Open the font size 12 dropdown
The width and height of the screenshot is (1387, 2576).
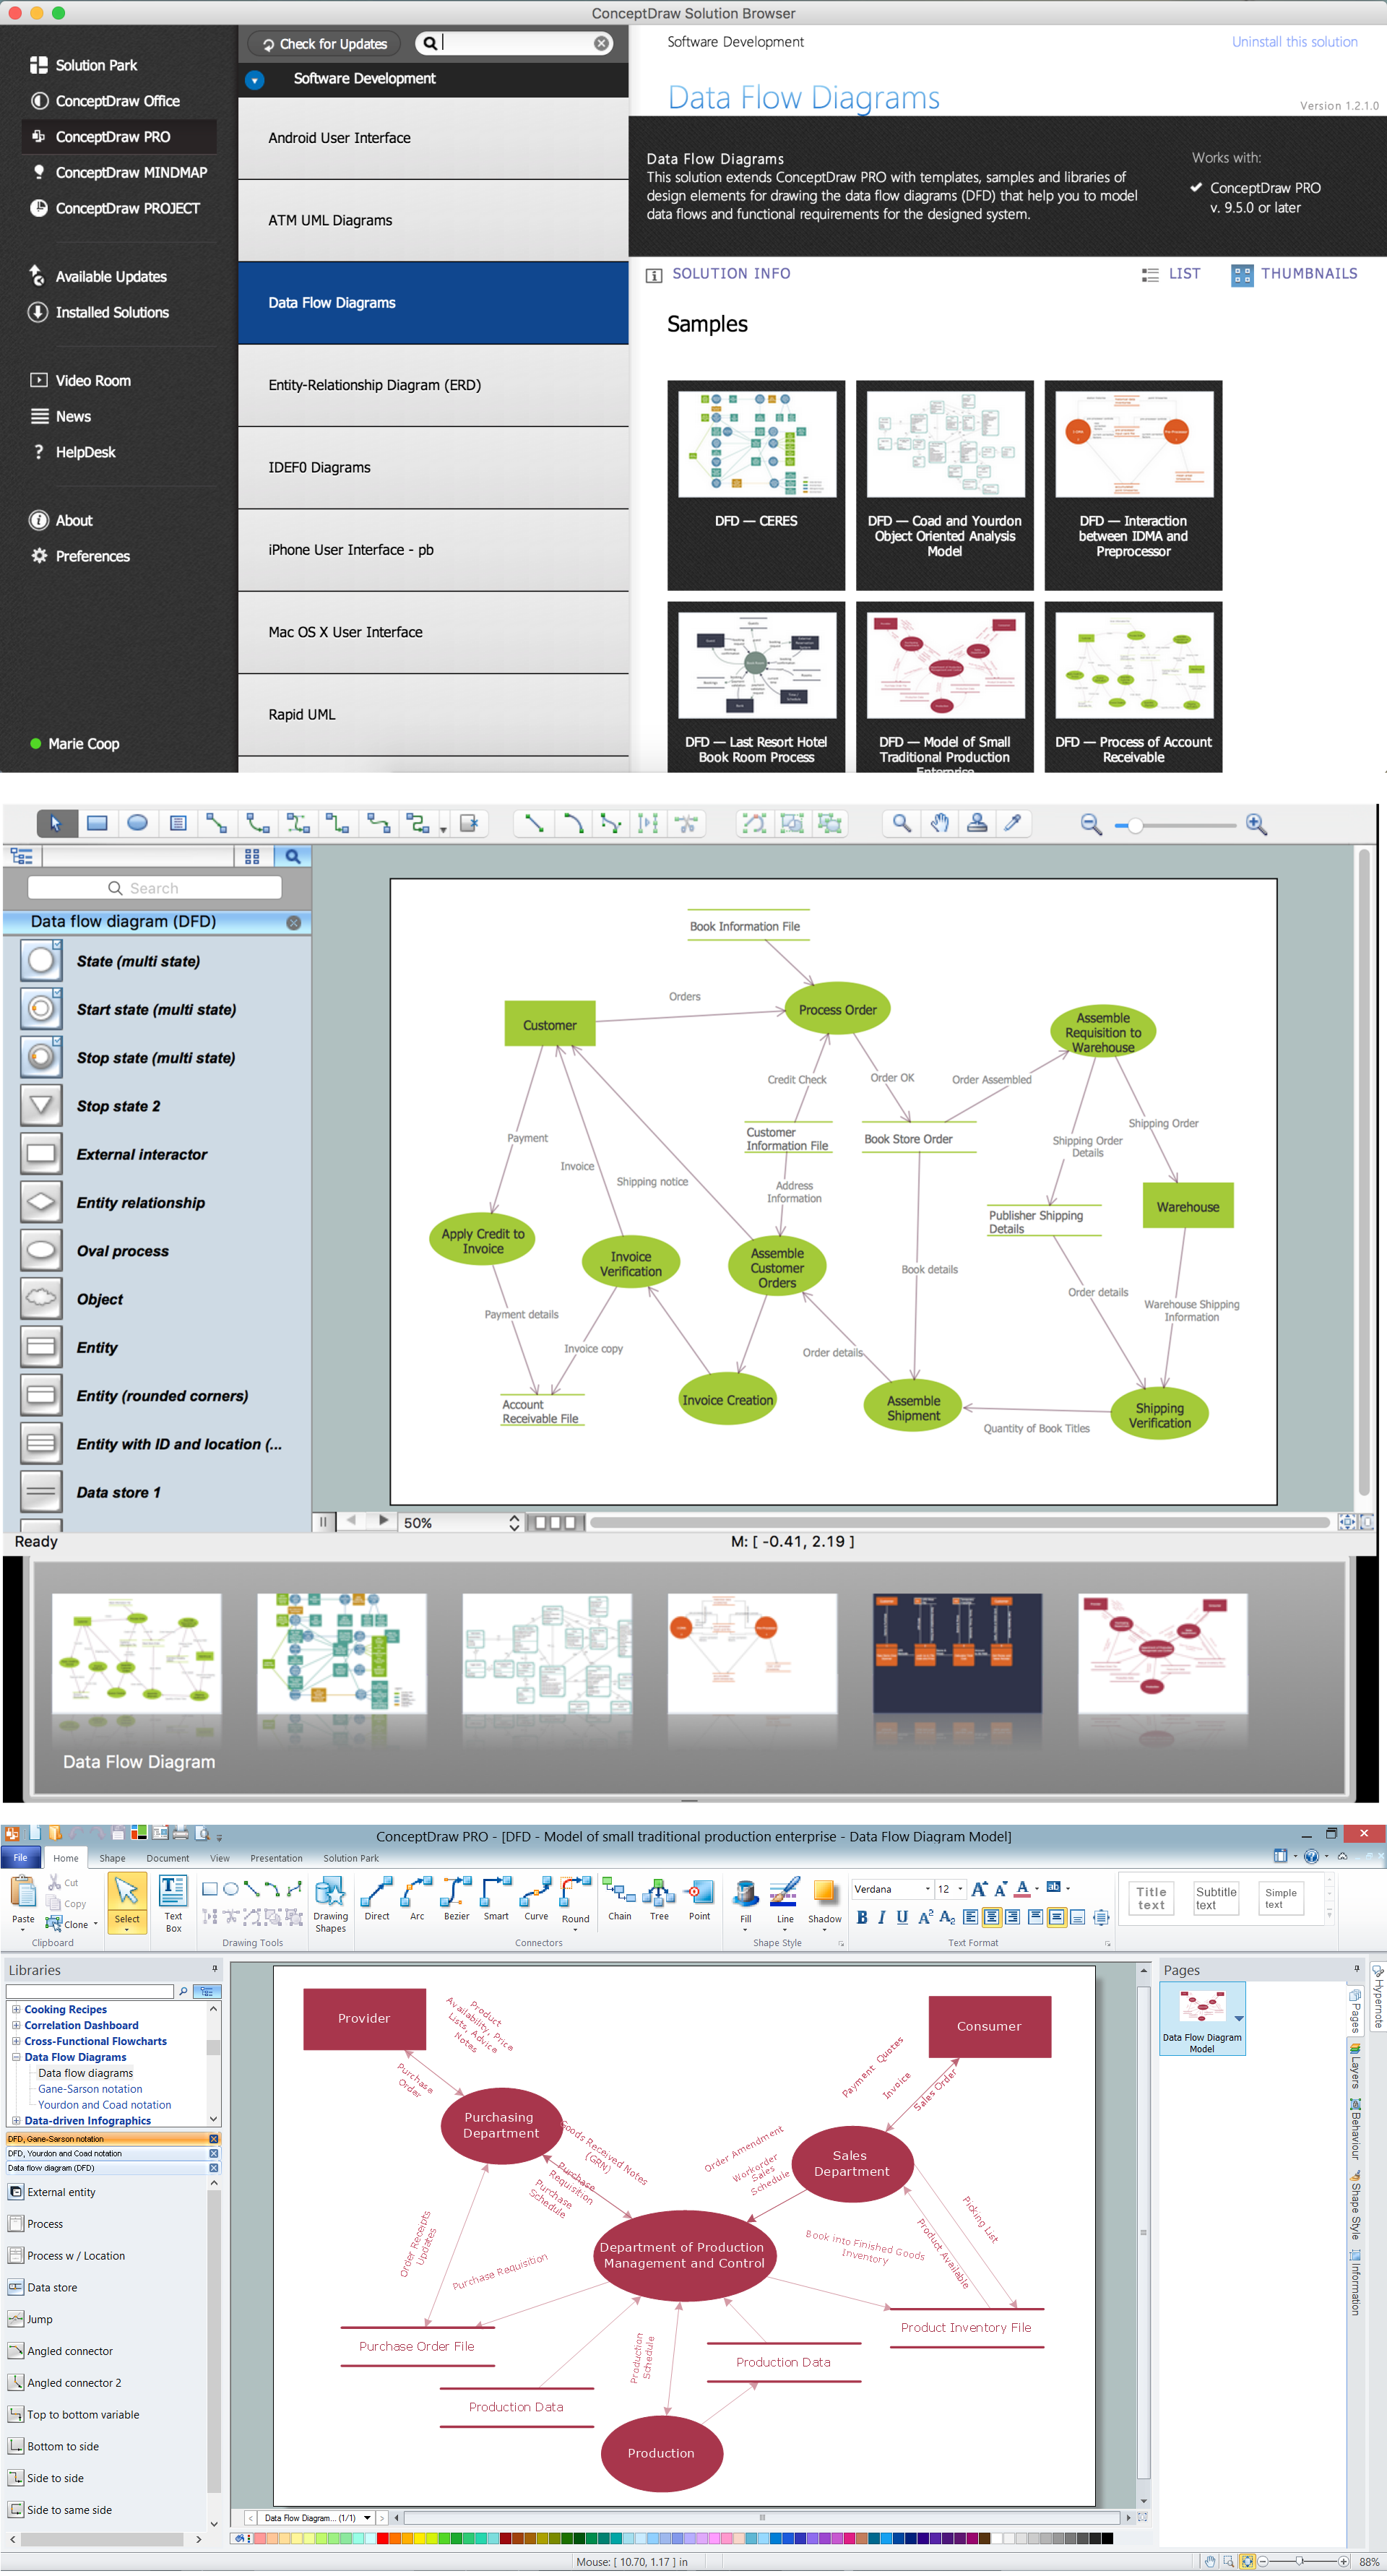tap(961, 1889)
